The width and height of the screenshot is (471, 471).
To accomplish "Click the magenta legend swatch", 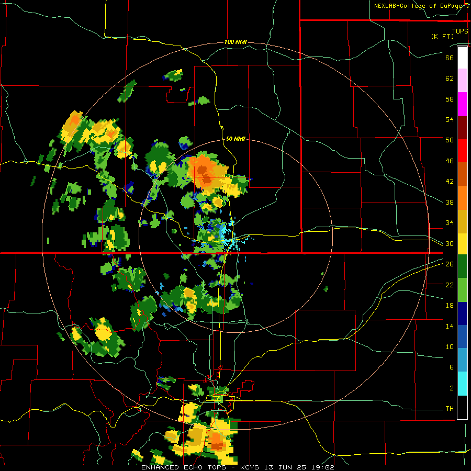I will (x=462, y=104).
